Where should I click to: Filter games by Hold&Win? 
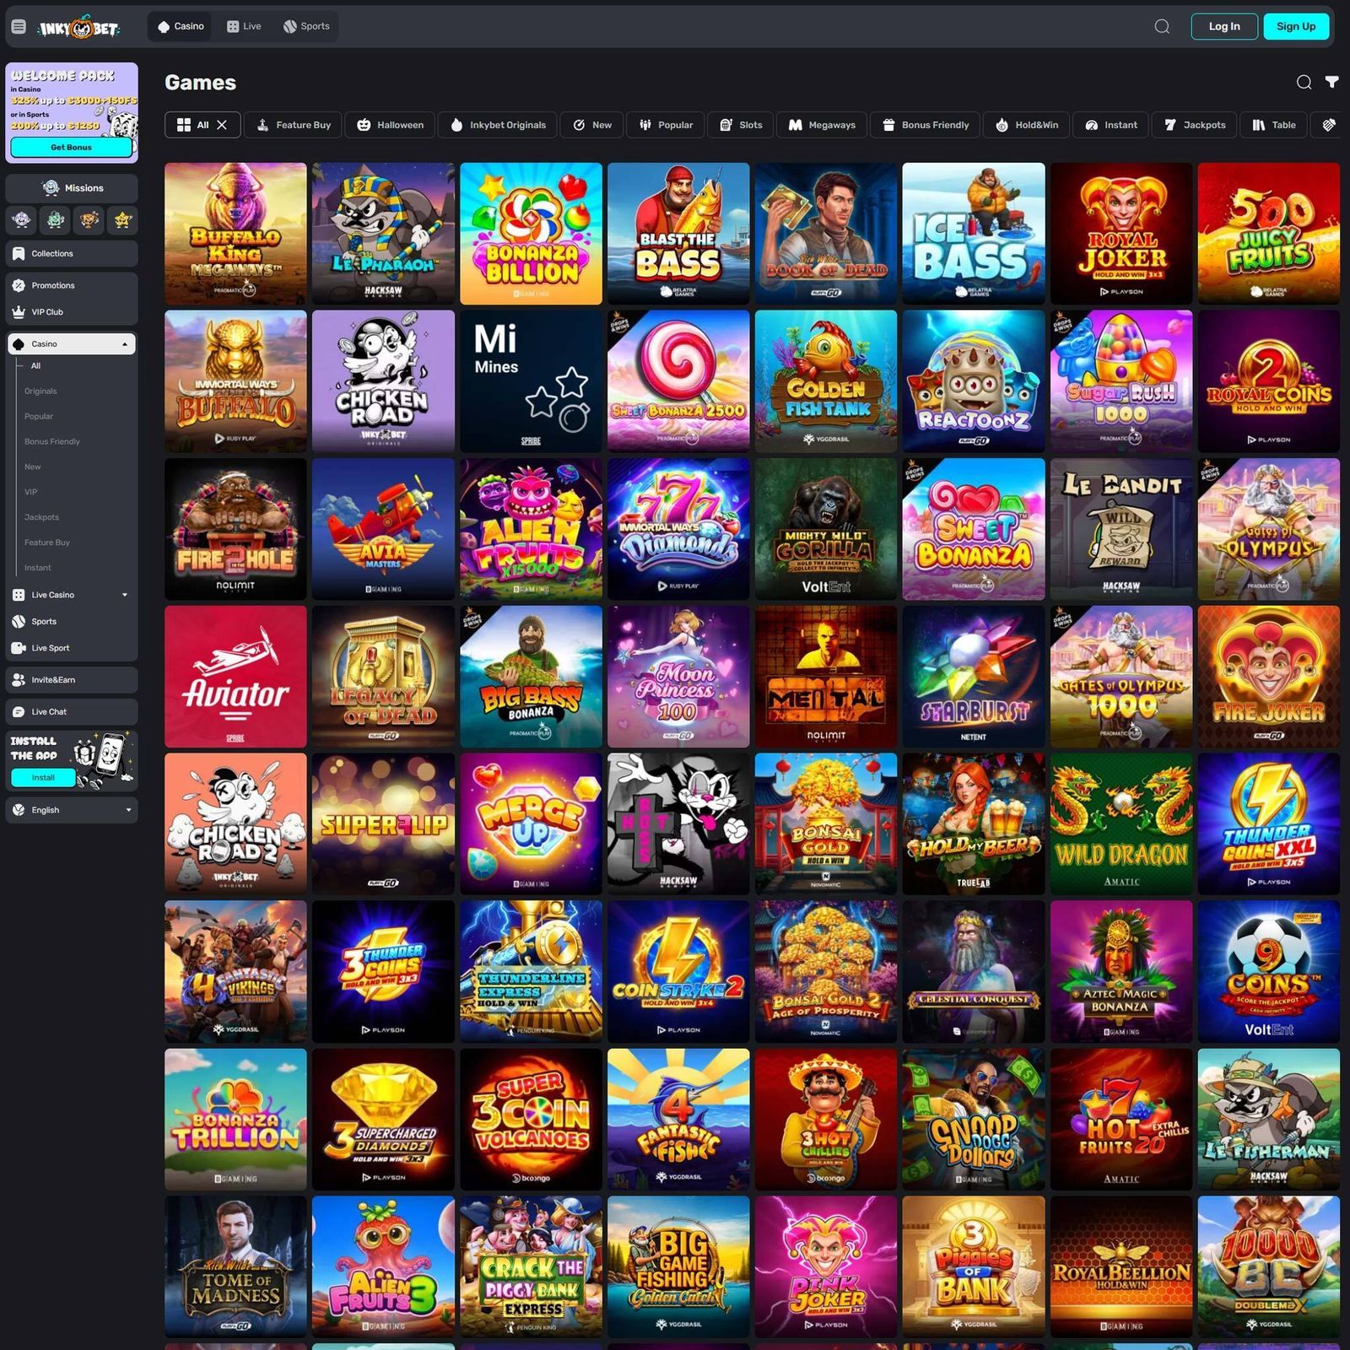pos(1027,125)
